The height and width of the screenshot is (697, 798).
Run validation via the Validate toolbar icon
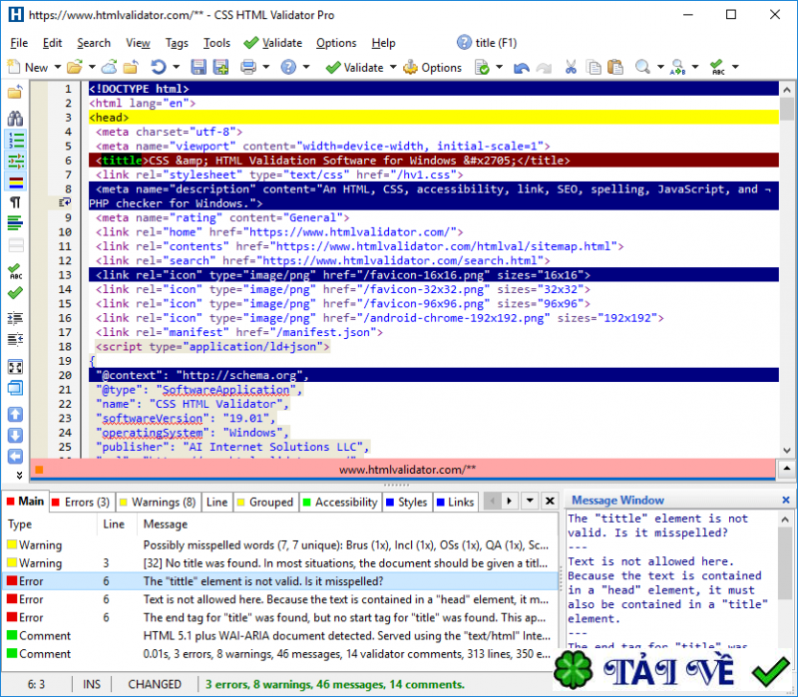pos(335,67)
